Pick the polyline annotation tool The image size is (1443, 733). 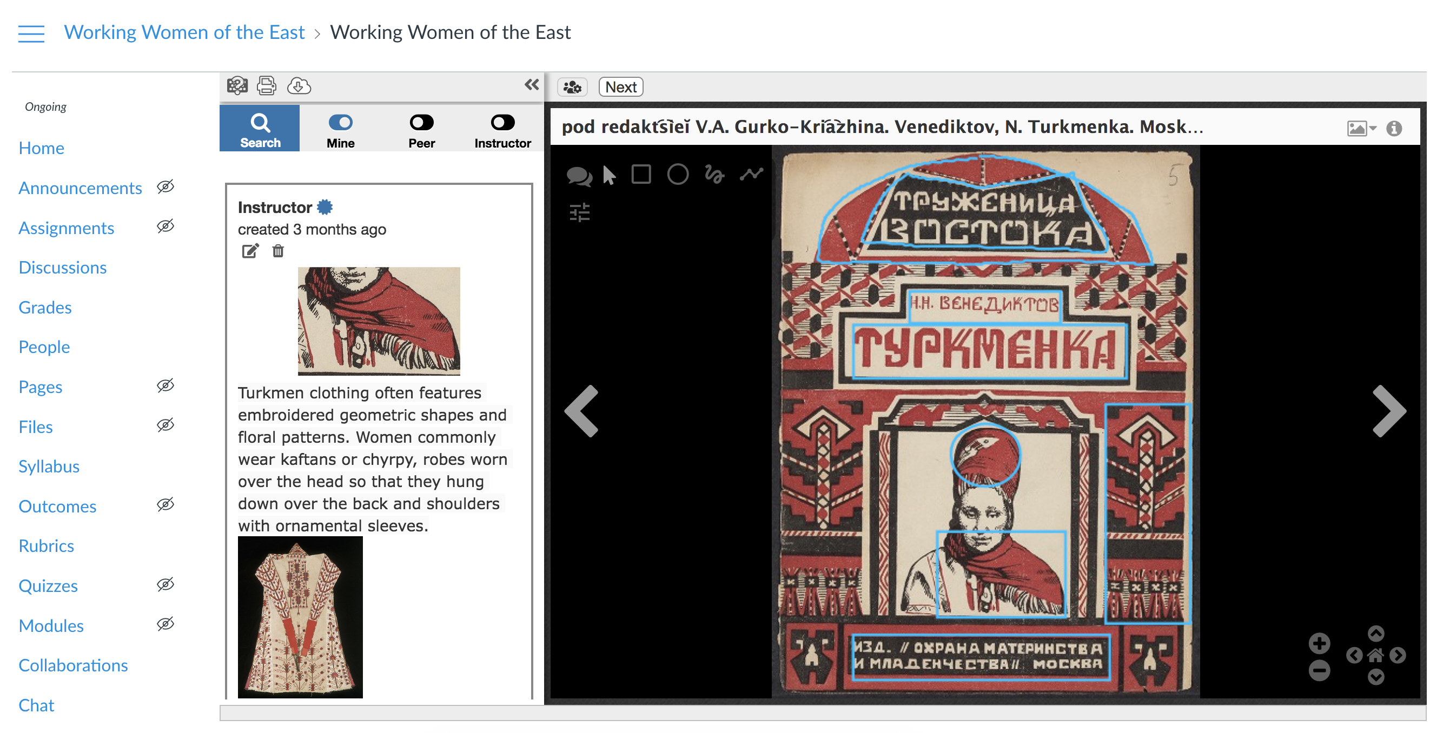point(751,174)
